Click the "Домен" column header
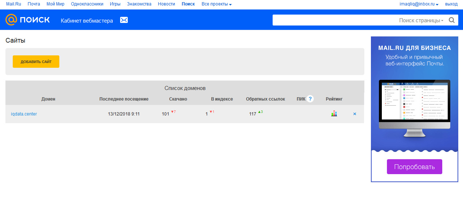 48,99
